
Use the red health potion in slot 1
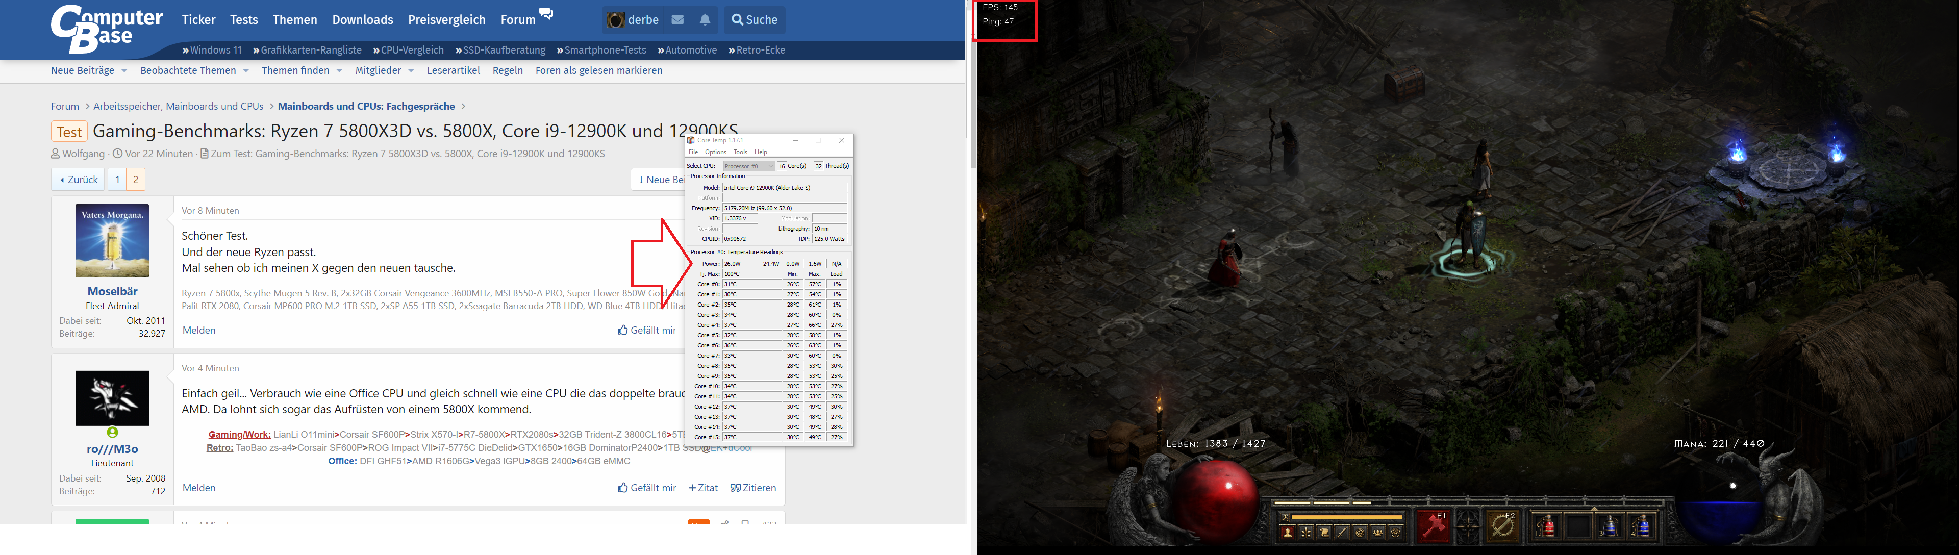pos(1546,526)
